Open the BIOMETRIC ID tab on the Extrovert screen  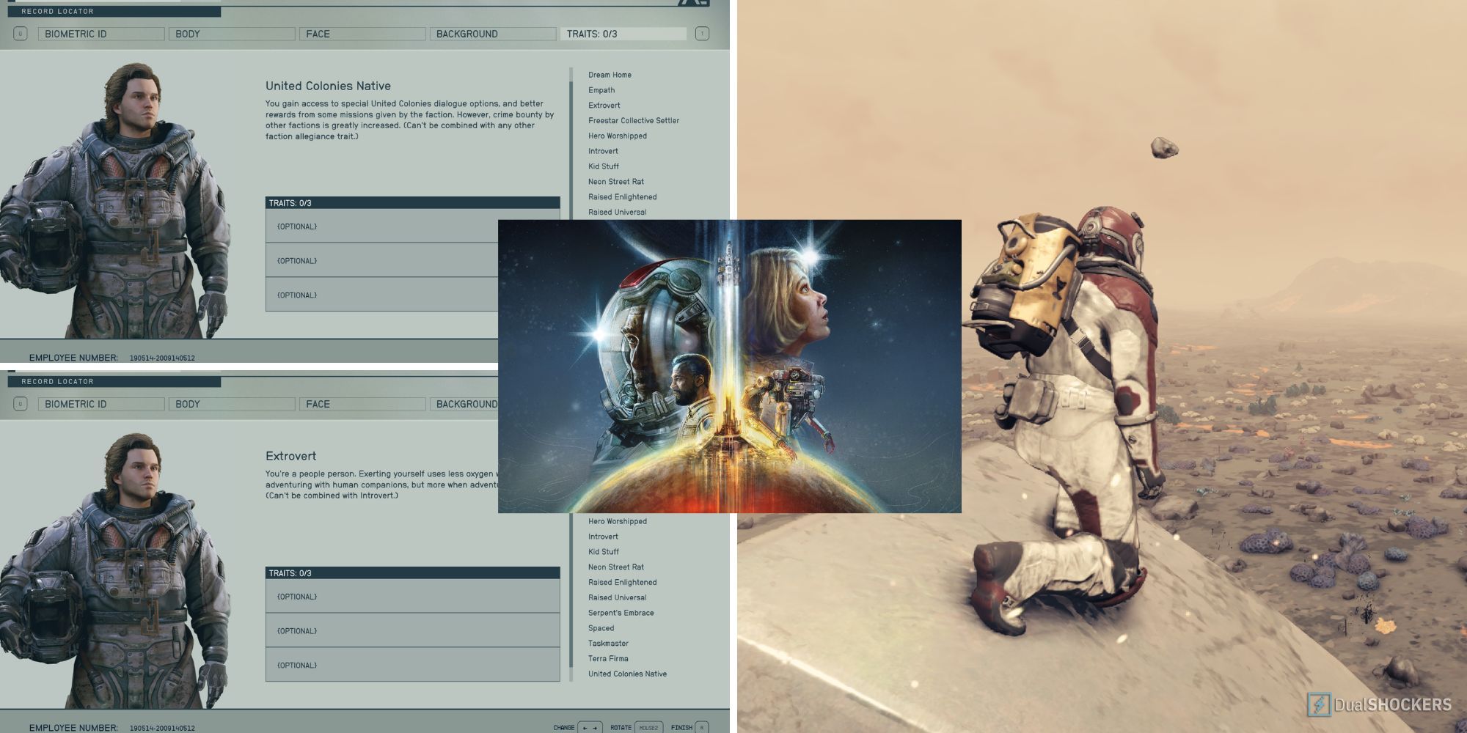tap(101, 404)
